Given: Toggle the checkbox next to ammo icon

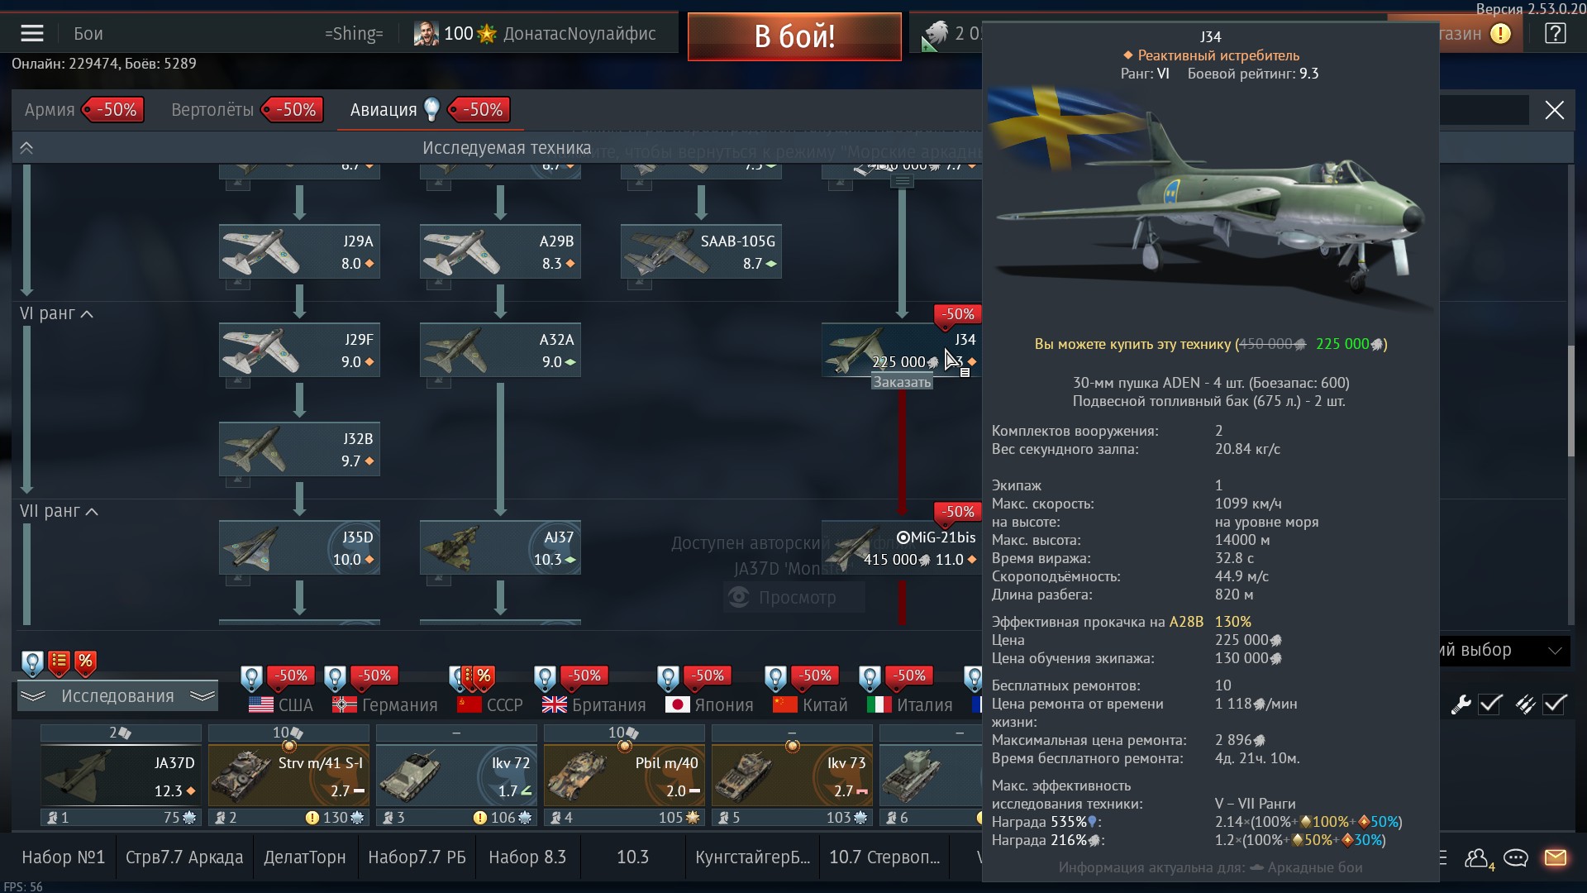Looking at the screenshot, I should pyautogui.click(x=1555, y=704).
